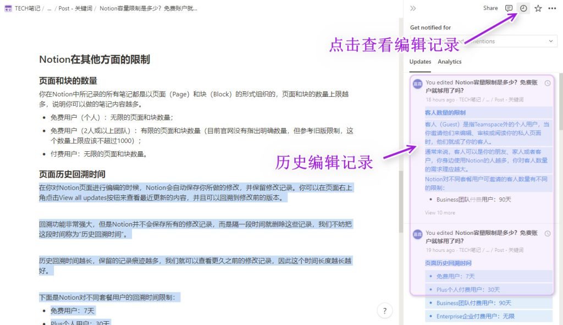The width and height of the screenshot is (563, 325).
Task: Click the 免费用户：7天 bullet in main page
Action: tap(72, 311)
